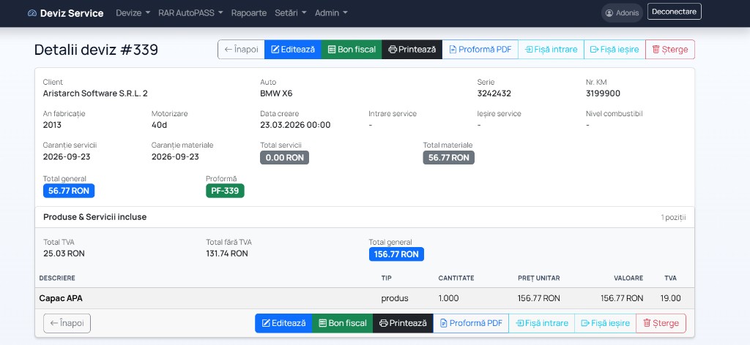Click the Total fără TVA value 131.74 RON
Viewport: 750px width, 345px height.
[x=227, y=254]
